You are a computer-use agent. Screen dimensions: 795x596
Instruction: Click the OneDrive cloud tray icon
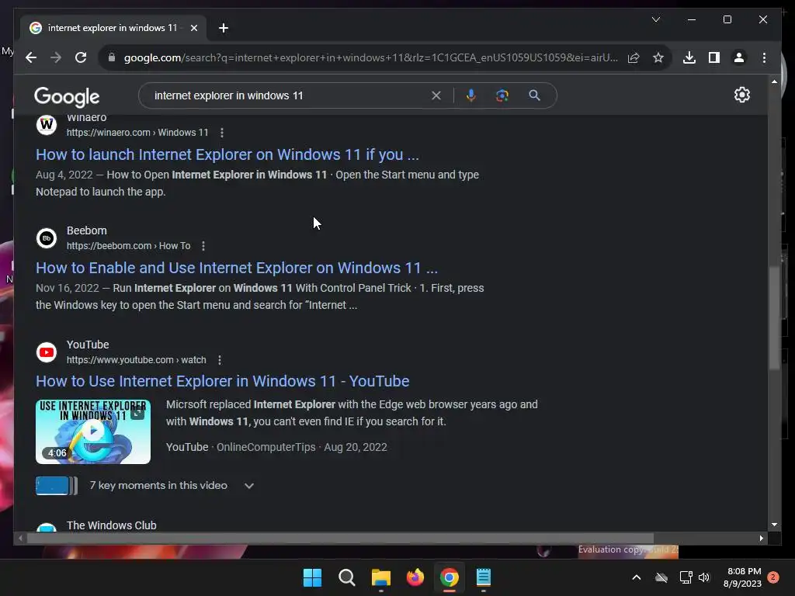(661, 577)
